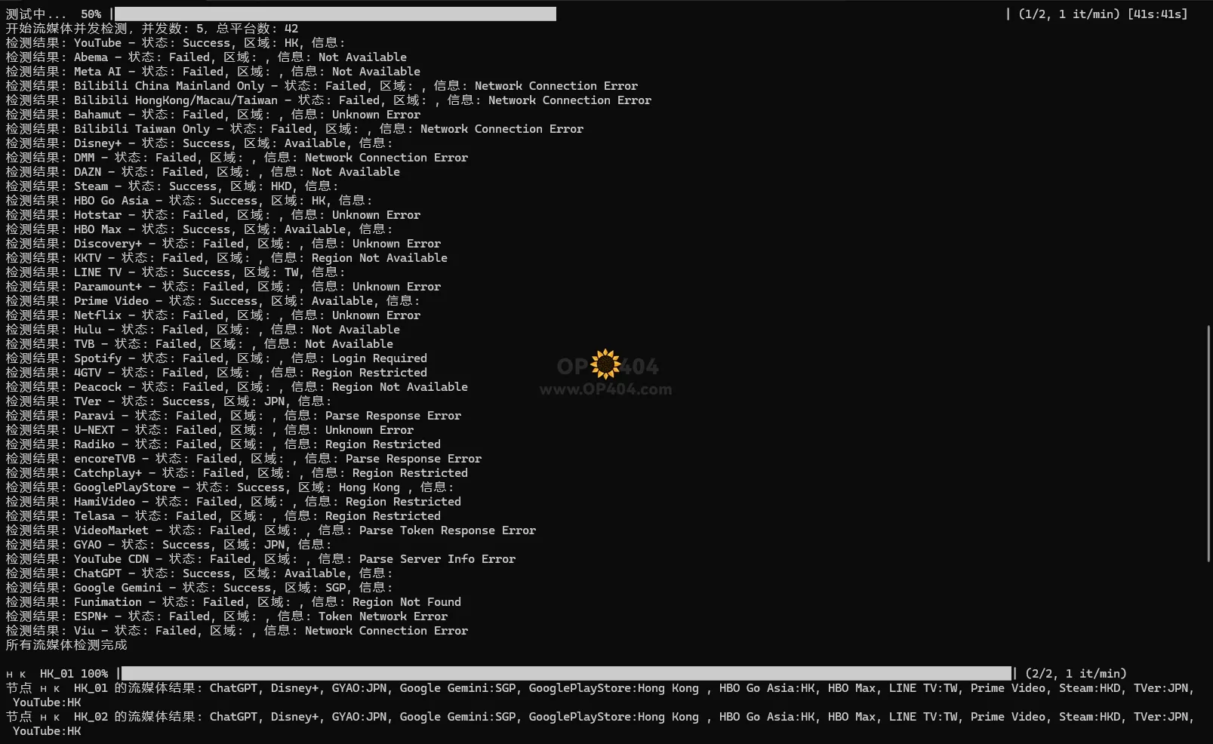The width and height of the screenshot is (1213, 744).
Task: Click the LINE TV Success TW line
Action: tap(176, 272)
